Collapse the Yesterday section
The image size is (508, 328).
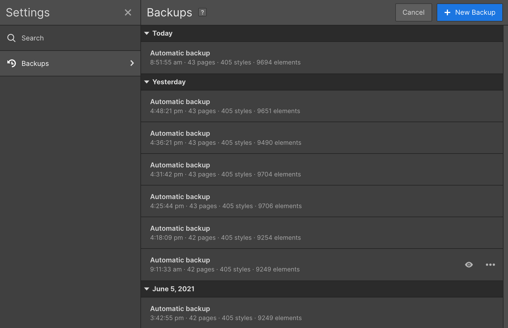tap(147, 82)
